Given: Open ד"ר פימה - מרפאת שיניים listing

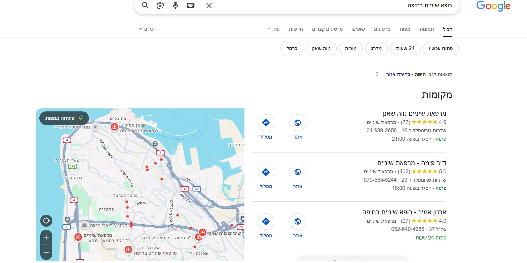Looking at the screenshot, I should pyautogui.click(x=412, y=163).
